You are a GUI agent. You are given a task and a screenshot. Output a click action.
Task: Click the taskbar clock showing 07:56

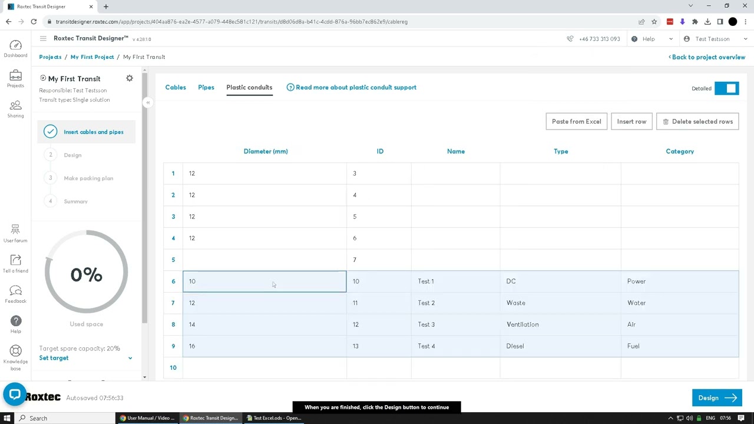tap(725, 418)
